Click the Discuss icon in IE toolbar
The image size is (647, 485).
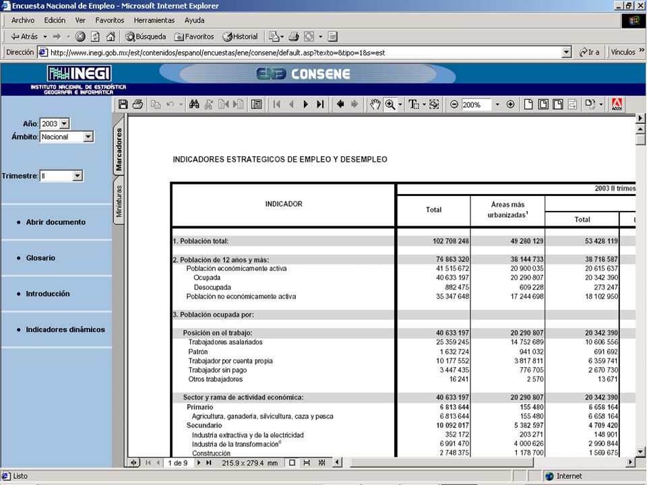(x=332, y=36)
